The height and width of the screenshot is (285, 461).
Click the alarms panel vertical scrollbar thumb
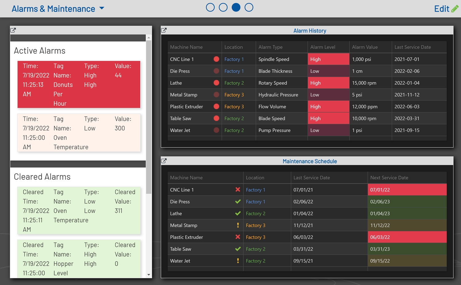pos(149,117)
